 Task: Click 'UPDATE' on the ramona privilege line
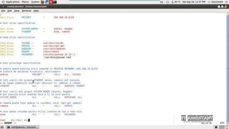click(x=68, y=106)
